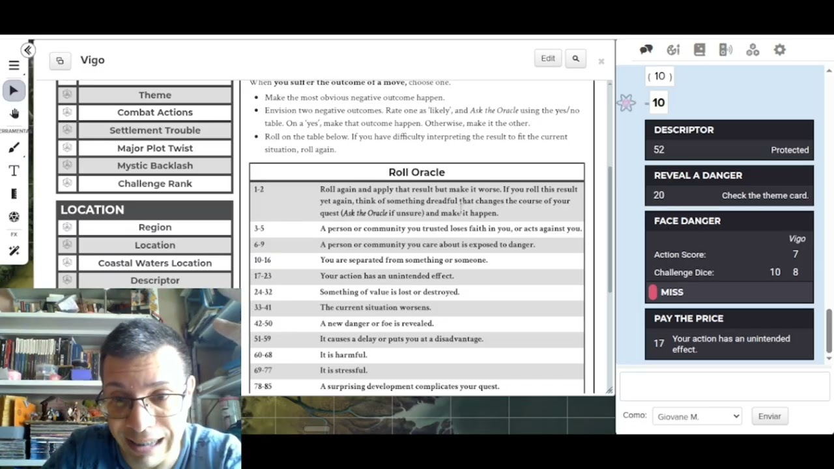Image resolution: width=834 pixels, height=469 pixels.
Task: Click the icon beside Location button
Action: (67, 246)
